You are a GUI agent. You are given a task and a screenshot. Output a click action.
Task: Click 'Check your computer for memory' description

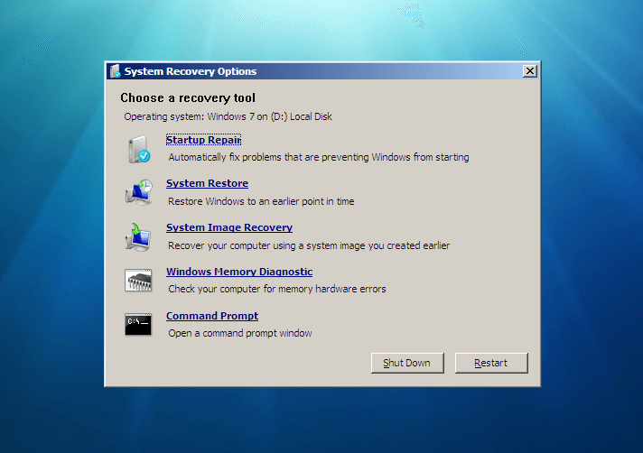[276, 290]
